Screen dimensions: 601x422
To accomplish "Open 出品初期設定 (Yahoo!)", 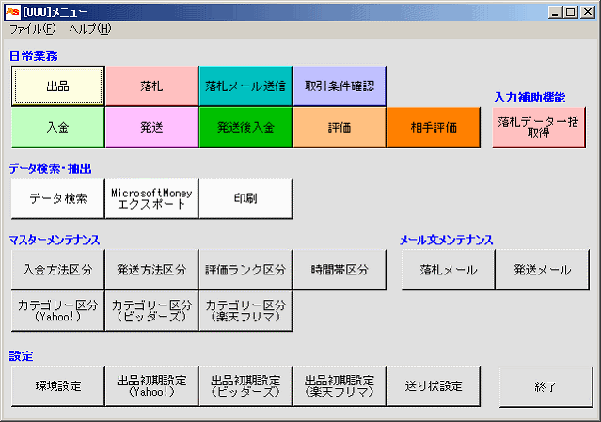I will [x=151, y=386].
